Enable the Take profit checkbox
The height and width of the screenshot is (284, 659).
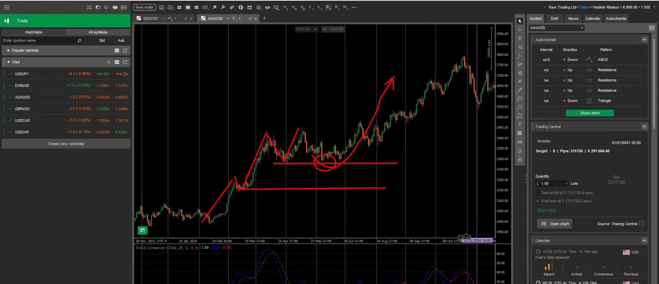(538, 193)
